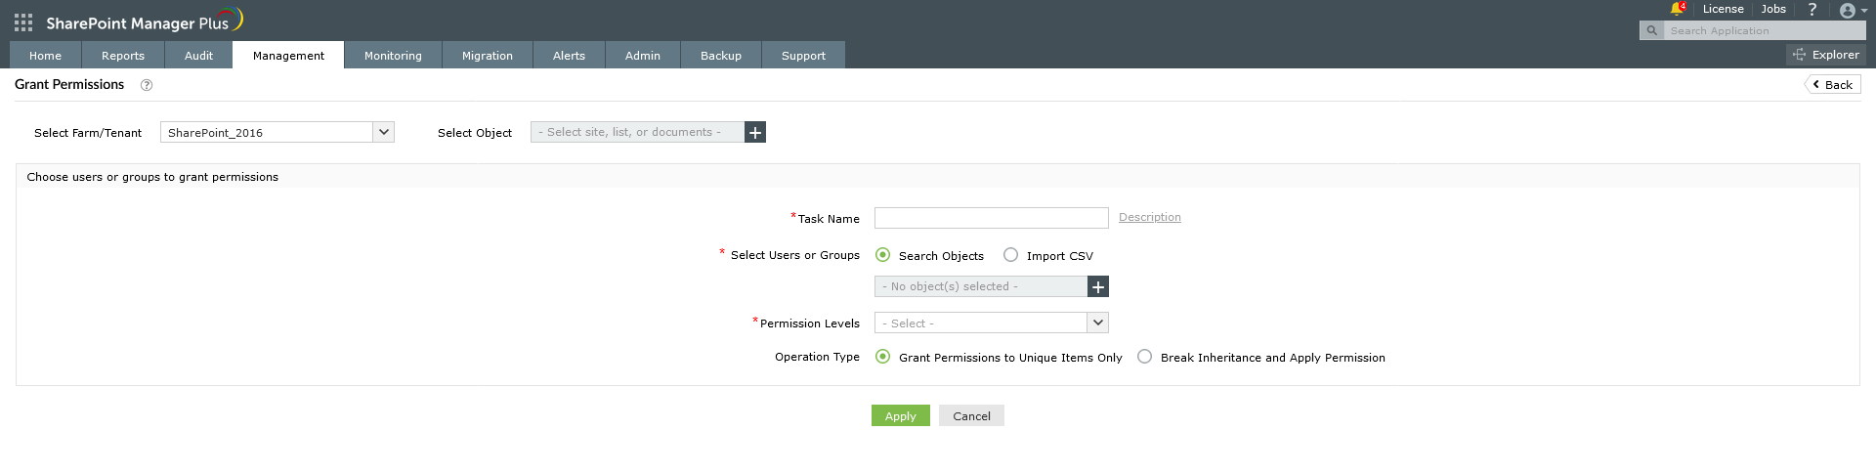Go back using the Back button

[x=1832, y=85]
